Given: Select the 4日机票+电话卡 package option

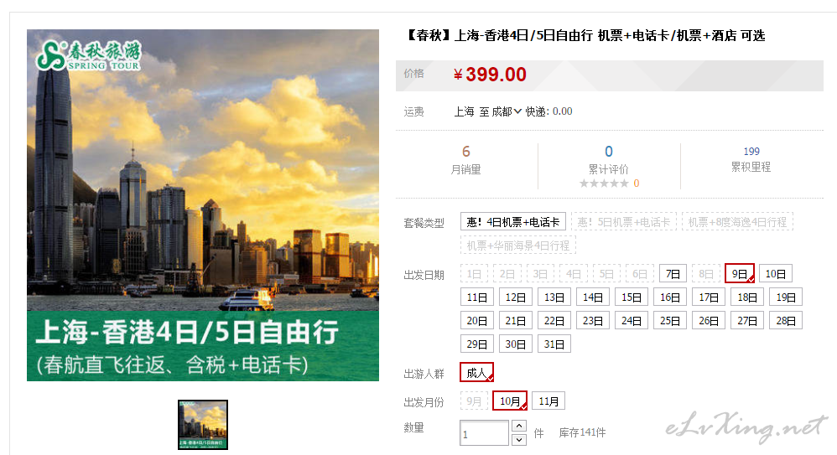Looking at the screenshot, I should [513, 222].
